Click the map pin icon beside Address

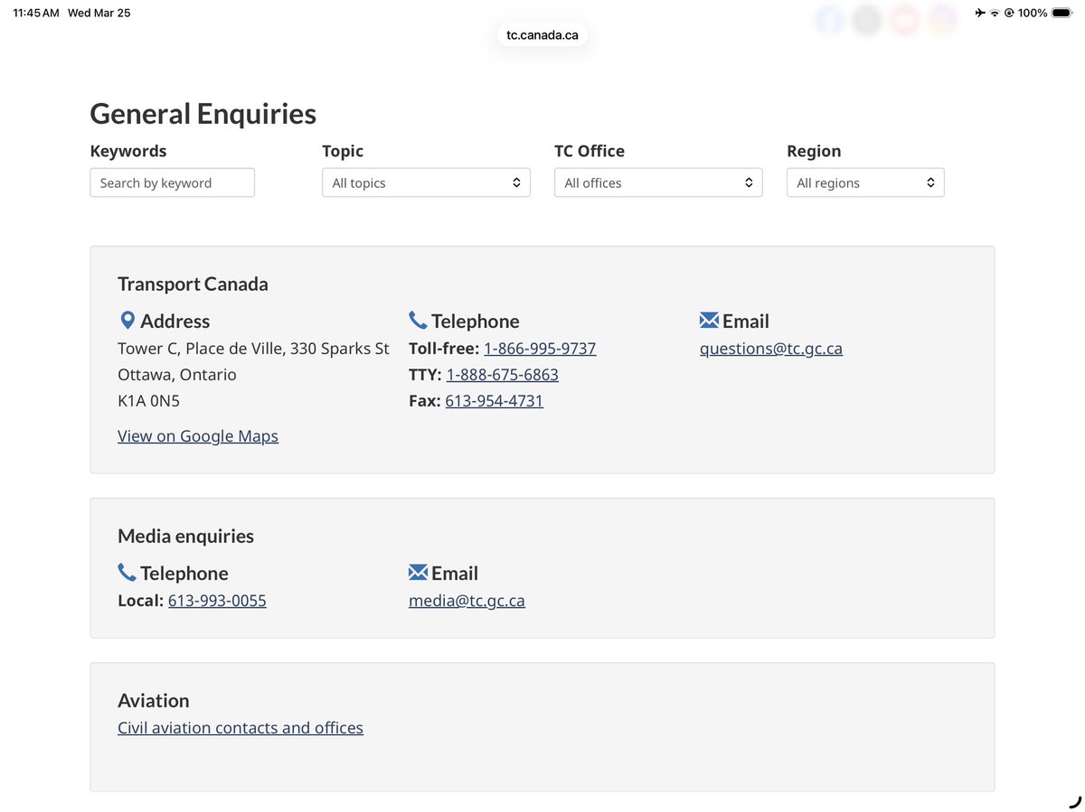(127, 321)
